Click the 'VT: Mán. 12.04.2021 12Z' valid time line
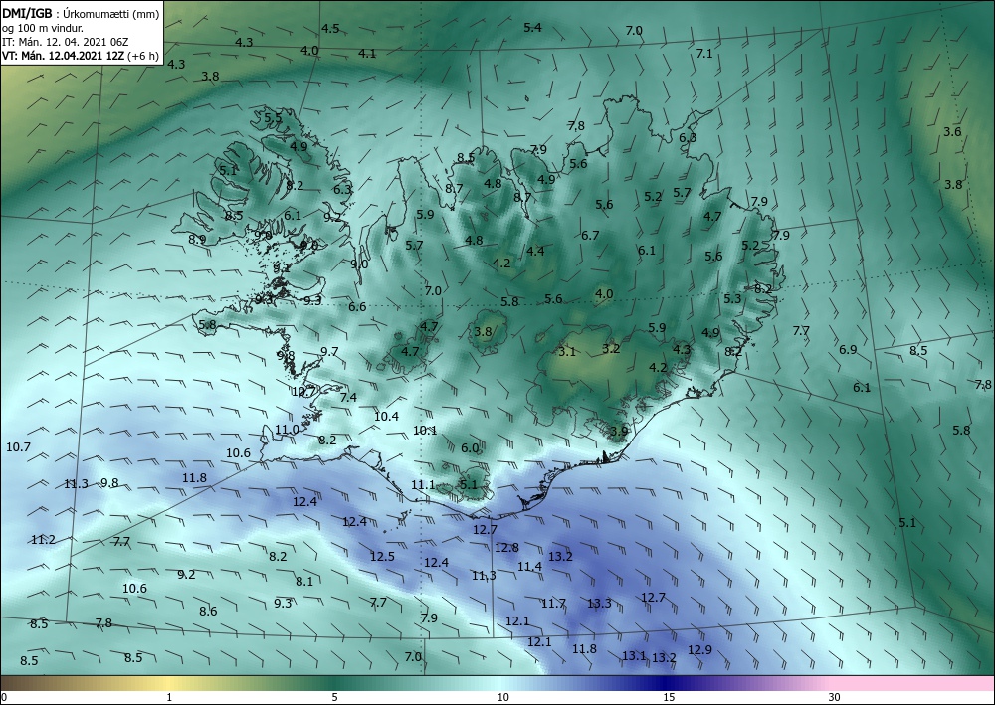 [x=64, y=55]
